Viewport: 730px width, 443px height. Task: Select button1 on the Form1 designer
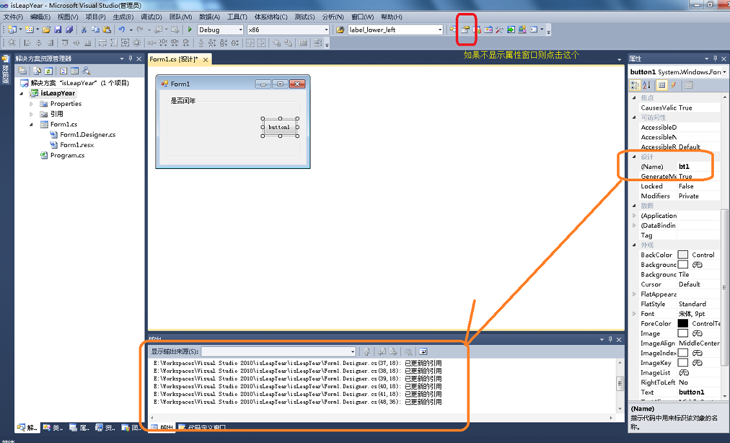pyautogui.click(x=279, y=127)
